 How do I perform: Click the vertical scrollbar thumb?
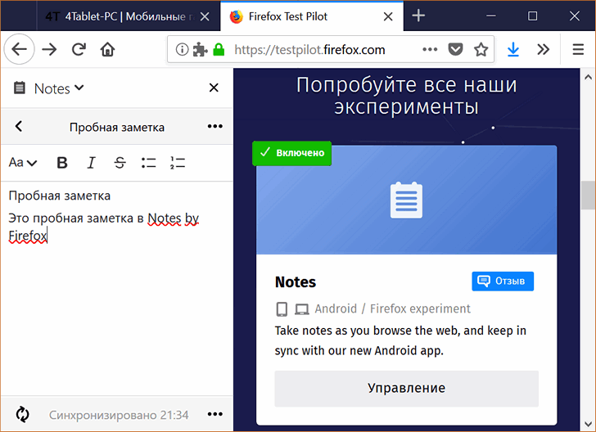(x=588, y=196)
